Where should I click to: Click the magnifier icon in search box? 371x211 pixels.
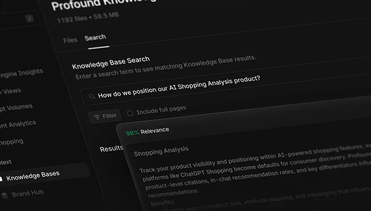[92, 96]
